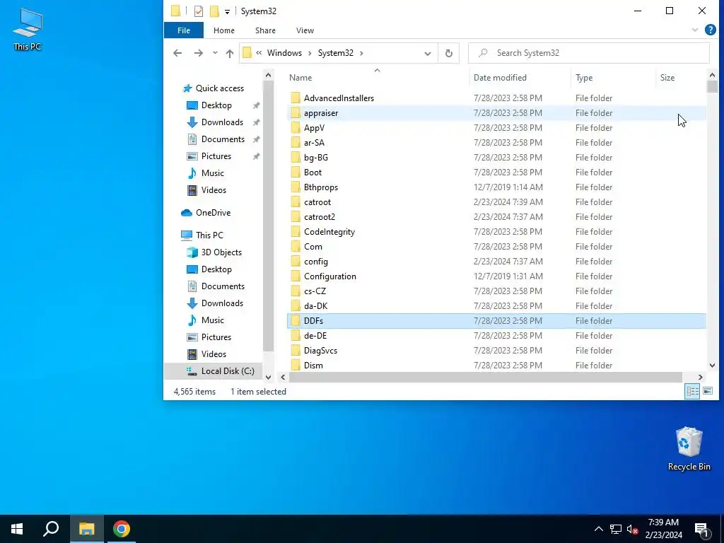The image size is (724, 543).
Task: Click the New folder icon in title bar
Action: pos(214,11)
